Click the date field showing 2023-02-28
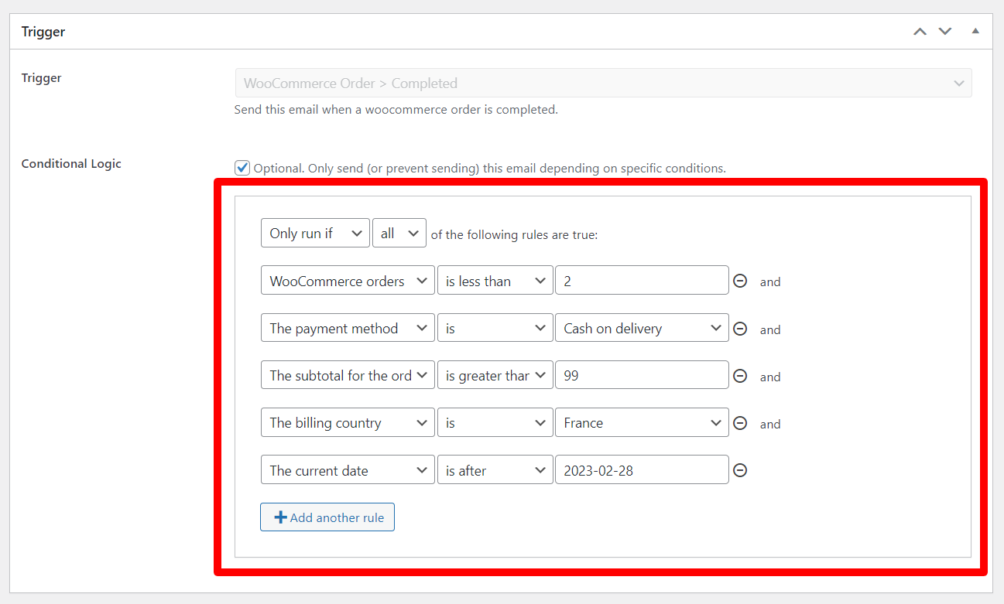Screen dimensions: 1004x604 [641, 469]
